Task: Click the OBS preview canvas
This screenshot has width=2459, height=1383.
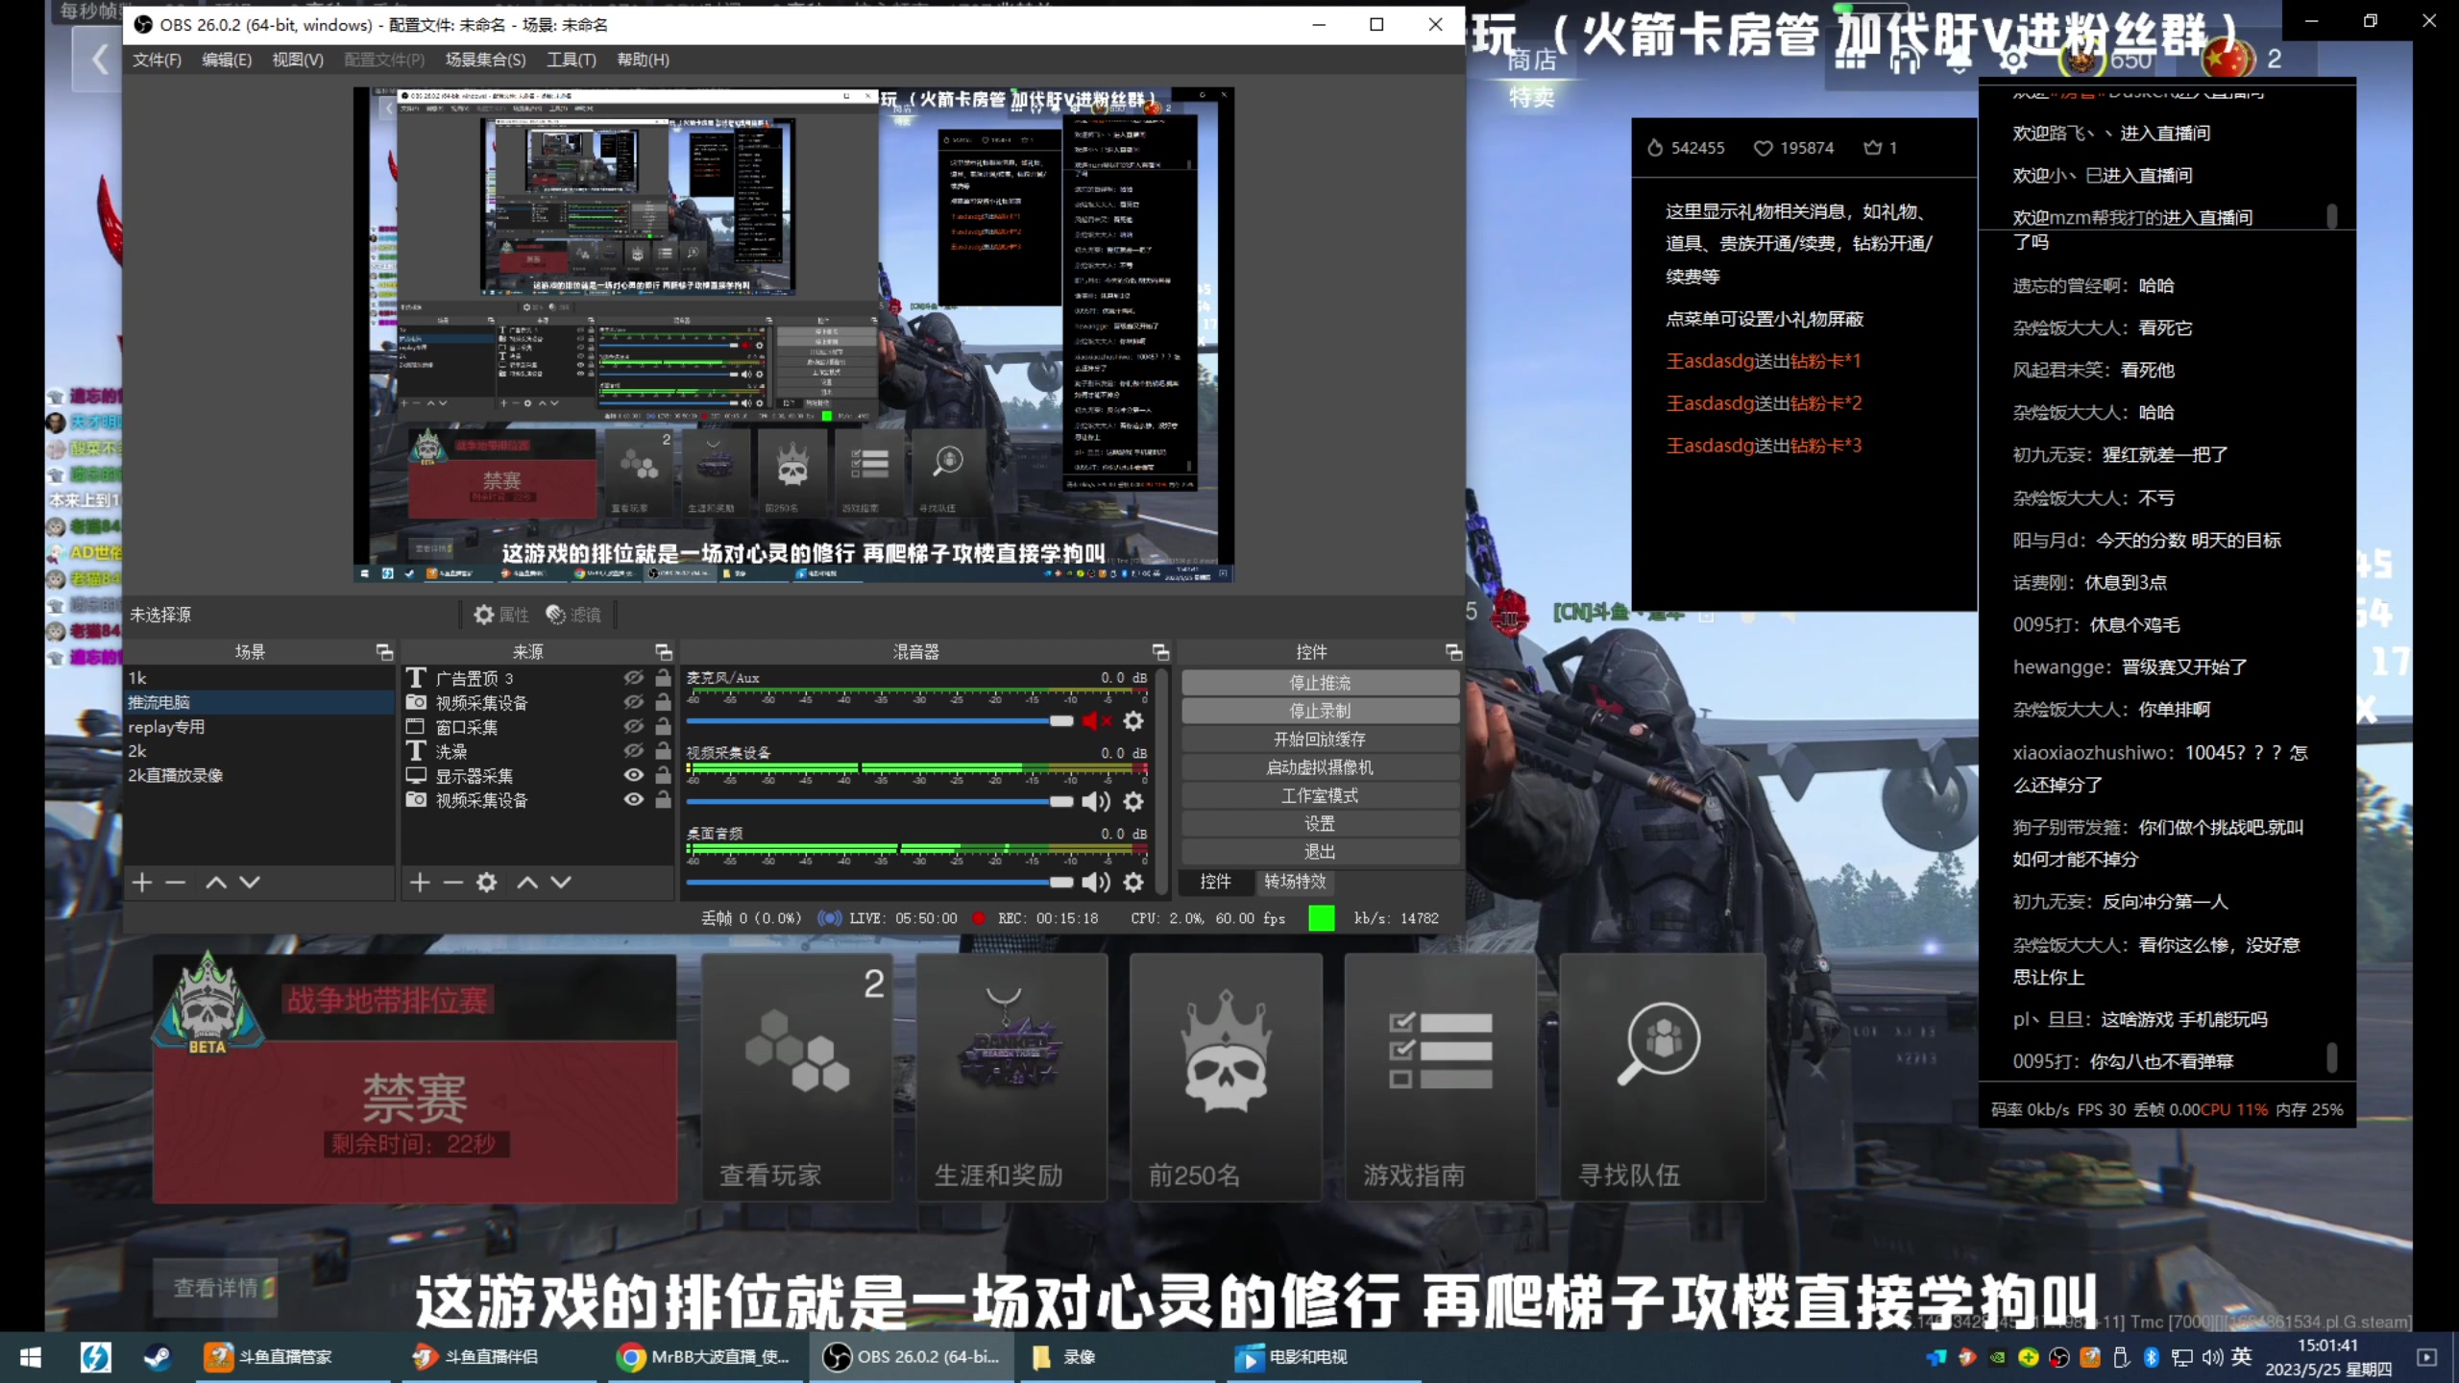Action: (x=793, y=335)
